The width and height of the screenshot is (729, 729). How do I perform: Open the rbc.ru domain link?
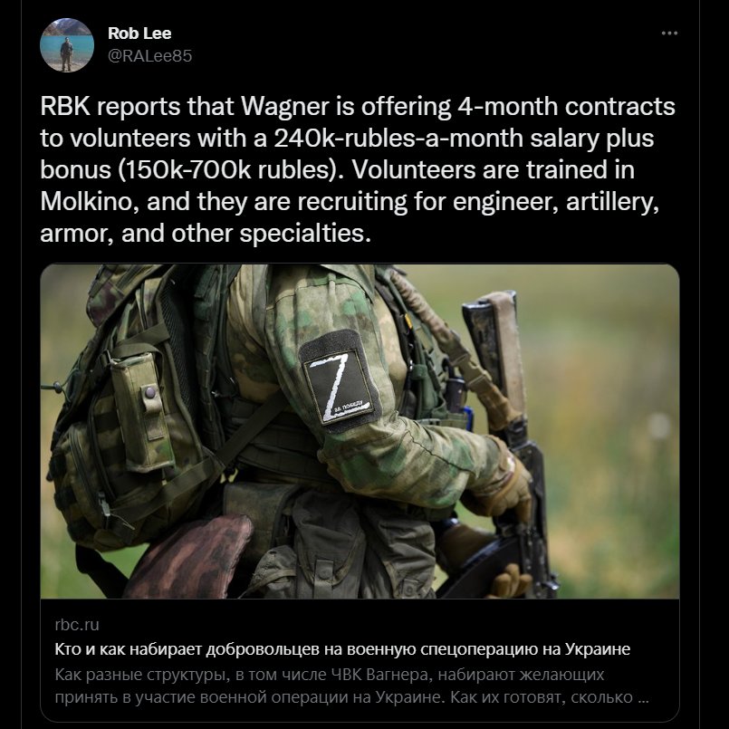[x=77, y=625]
